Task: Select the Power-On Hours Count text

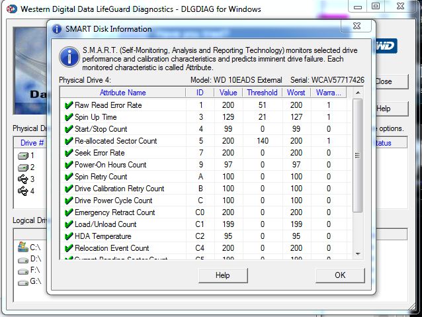Action: tap(110, 165)
